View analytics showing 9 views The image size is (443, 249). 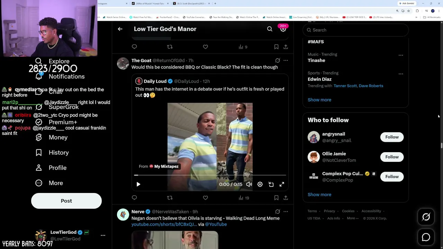click(243, 47)
